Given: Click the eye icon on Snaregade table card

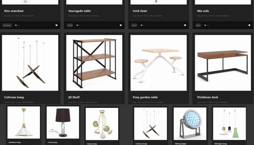Looking at the screenshot, I should click(77, 25).
